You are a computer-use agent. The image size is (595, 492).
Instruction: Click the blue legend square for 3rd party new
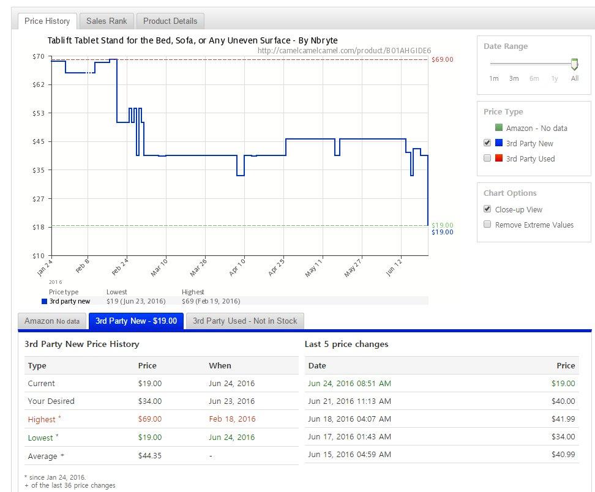pos(44,301)
